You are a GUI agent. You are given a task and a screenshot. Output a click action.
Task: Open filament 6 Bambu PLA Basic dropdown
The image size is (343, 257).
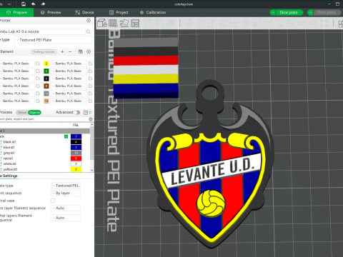(69, 79)
